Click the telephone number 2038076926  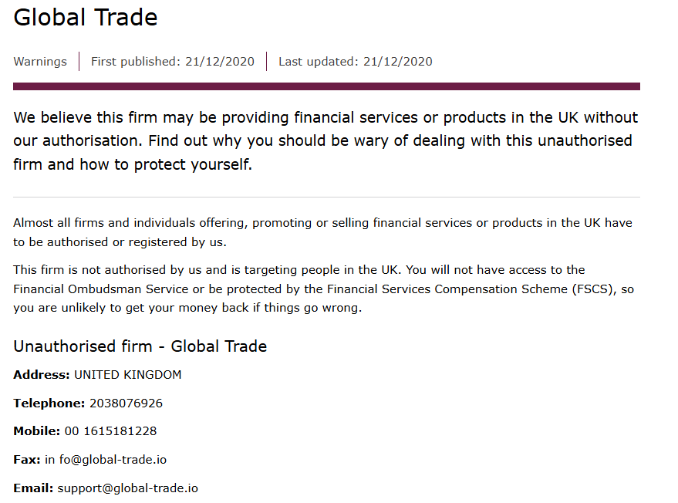pos(126,403)
